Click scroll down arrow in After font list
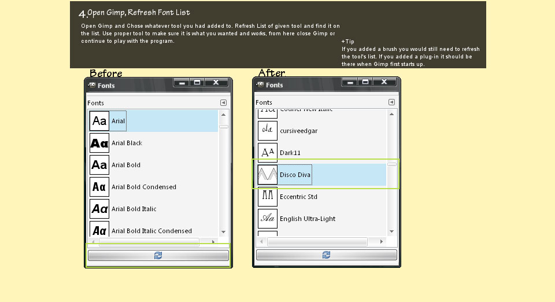This screenshot has height=302, width=555. coord(391,231)
